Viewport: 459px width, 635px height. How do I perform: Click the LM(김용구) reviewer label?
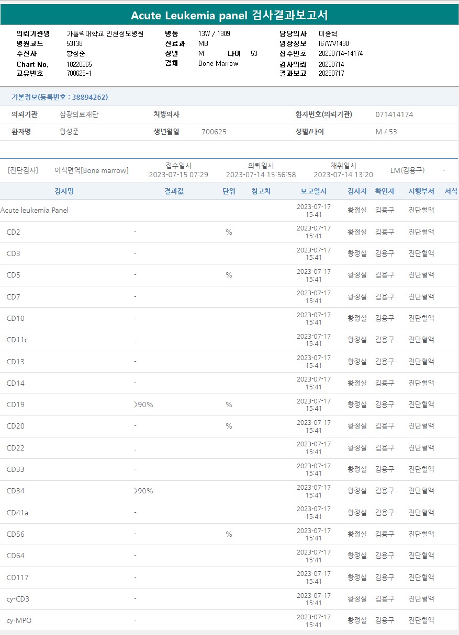coord(407,170)
